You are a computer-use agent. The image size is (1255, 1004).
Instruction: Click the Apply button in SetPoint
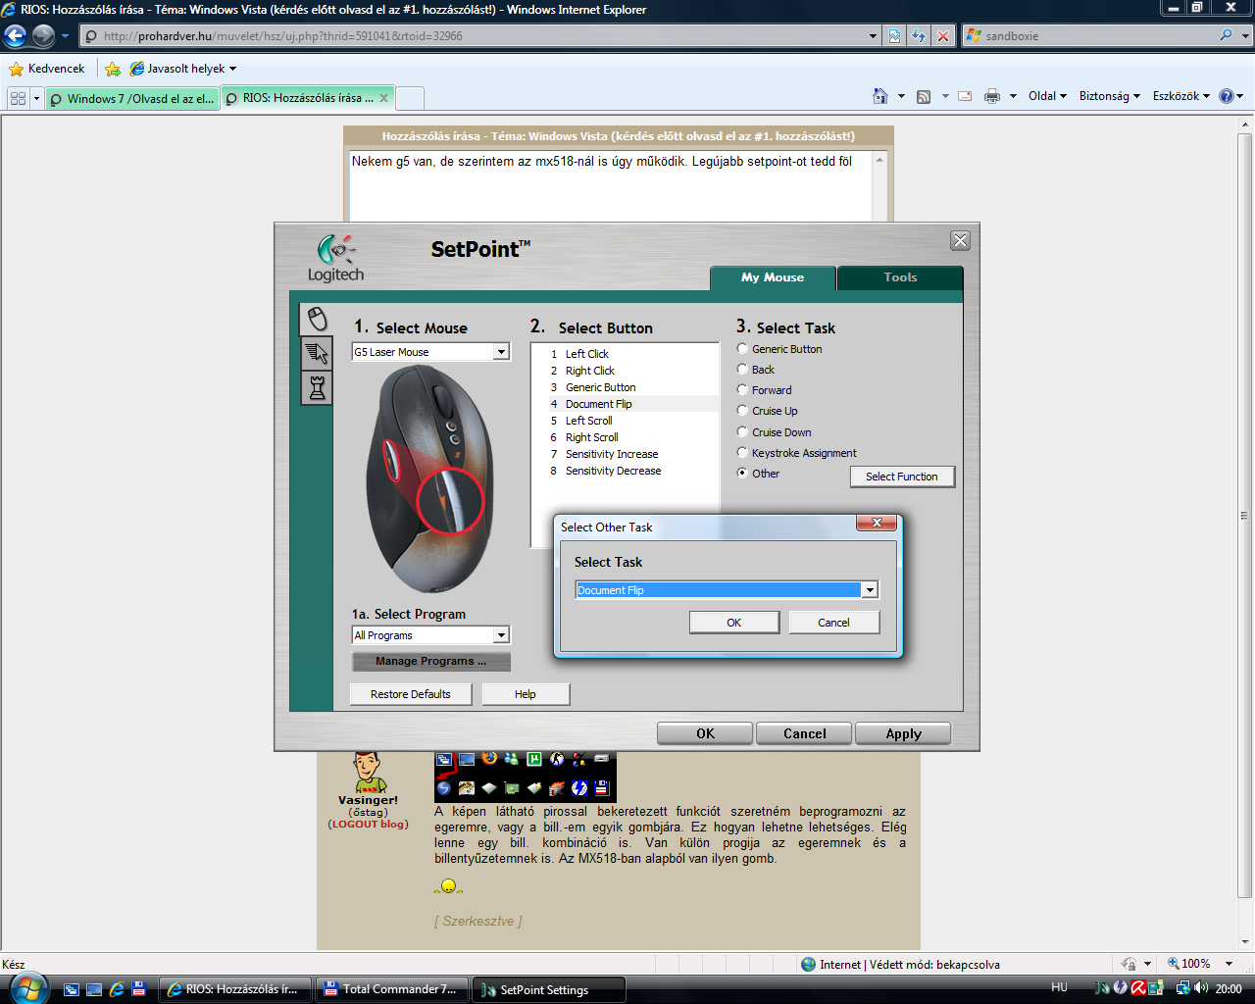[x=903, y=733]
